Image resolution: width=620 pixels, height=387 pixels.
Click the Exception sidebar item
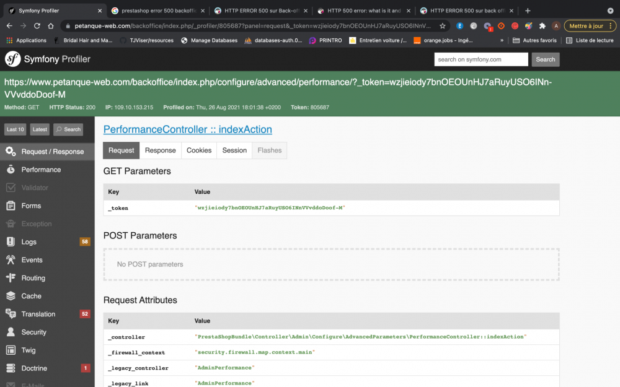47,224
